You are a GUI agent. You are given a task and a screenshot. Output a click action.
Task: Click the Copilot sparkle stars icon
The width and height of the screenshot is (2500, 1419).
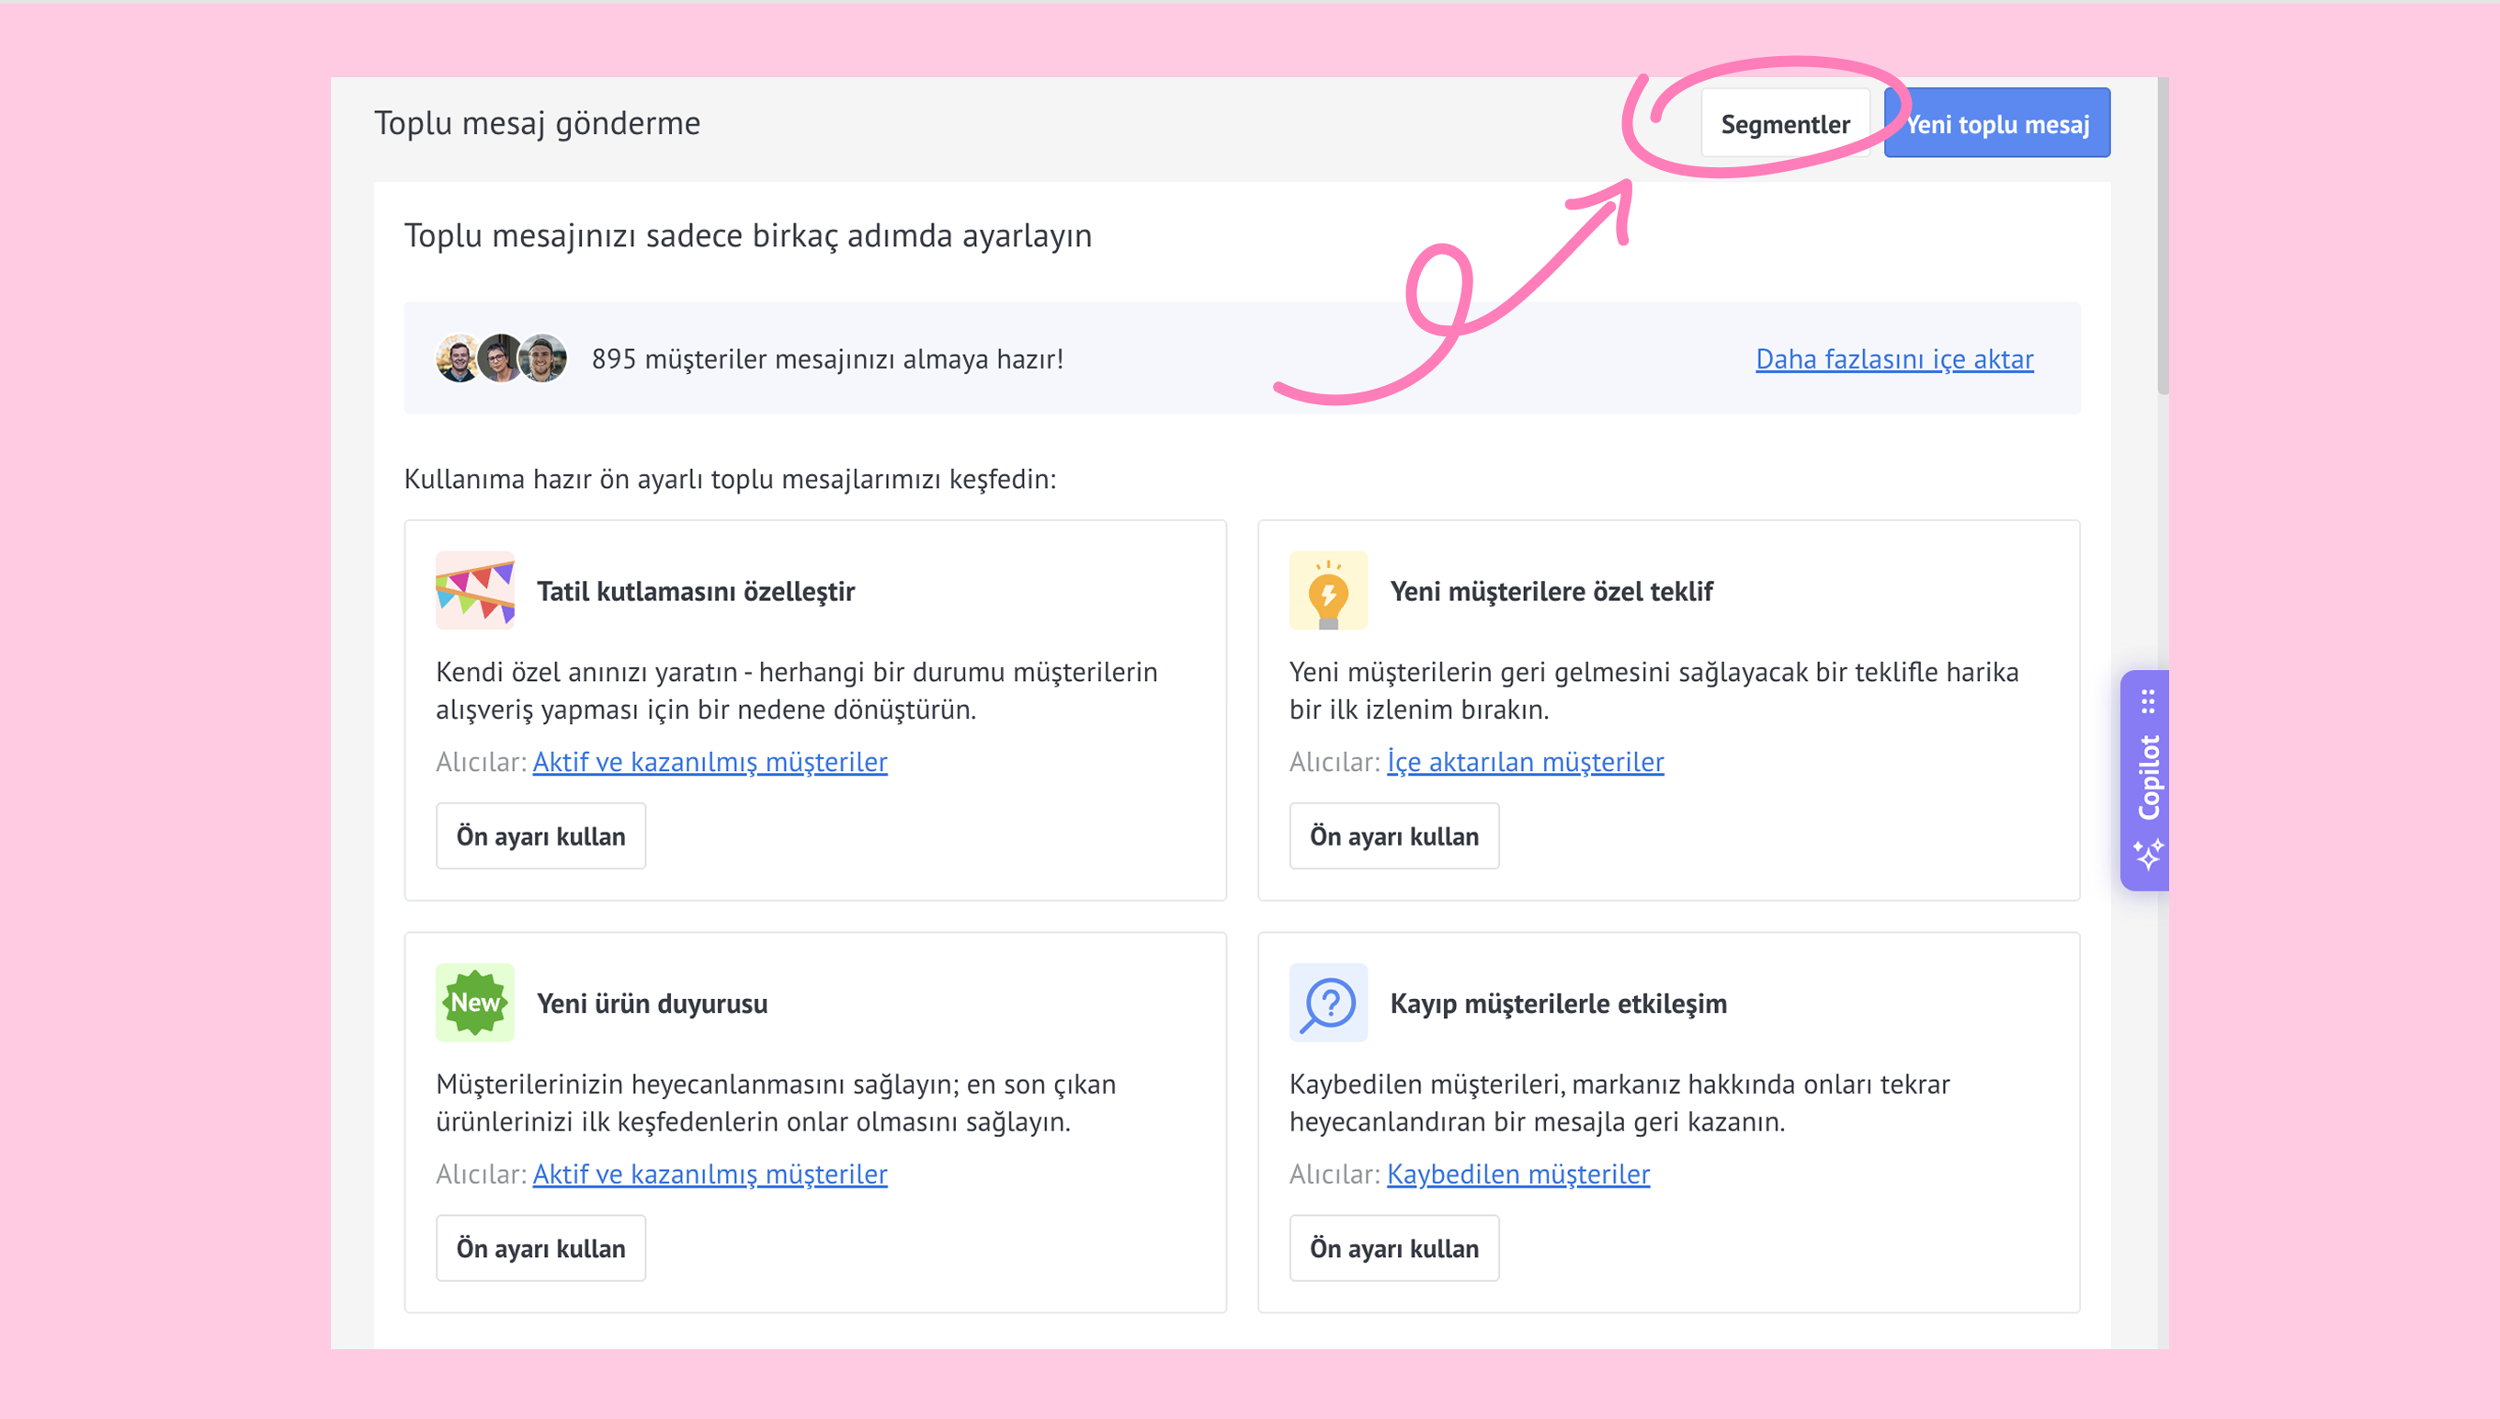2148,855
